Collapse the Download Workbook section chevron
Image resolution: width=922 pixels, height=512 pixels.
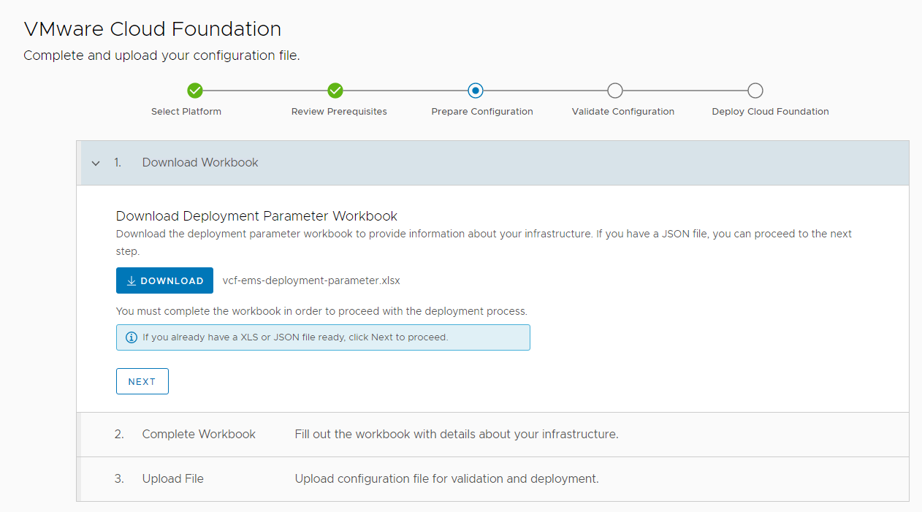pyautogui.click(x=96, y=163)
